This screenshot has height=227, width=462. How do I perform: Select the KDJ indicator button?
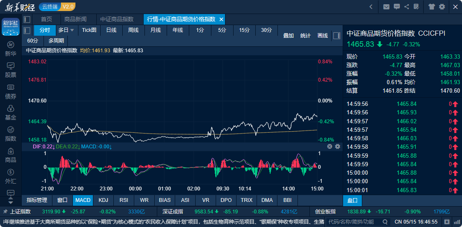coord(103,200)
